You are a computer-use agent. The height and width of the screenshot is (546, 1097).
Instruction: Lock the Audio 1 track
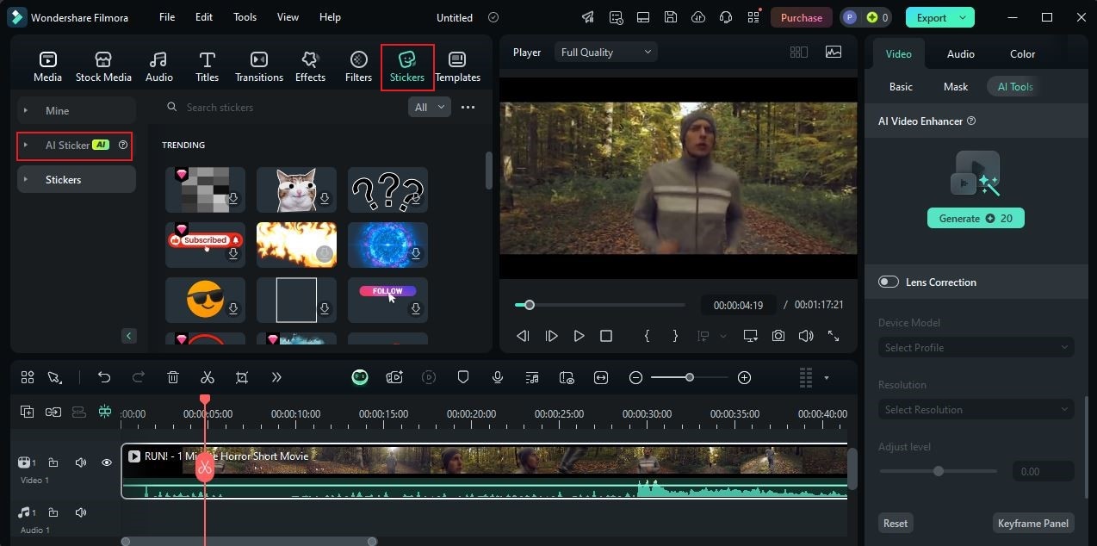tap(53, 512)
